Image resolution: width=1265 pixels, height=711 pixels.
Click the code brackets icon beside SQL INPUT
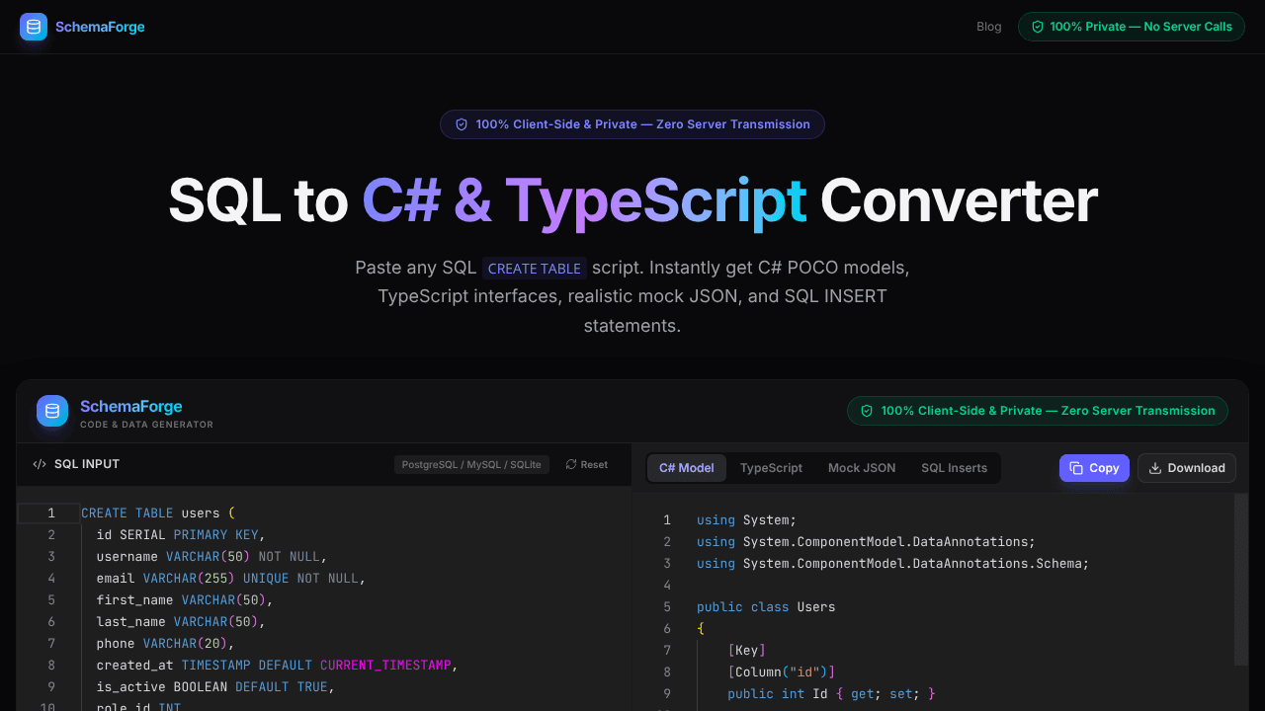click(x=40, y=464)
